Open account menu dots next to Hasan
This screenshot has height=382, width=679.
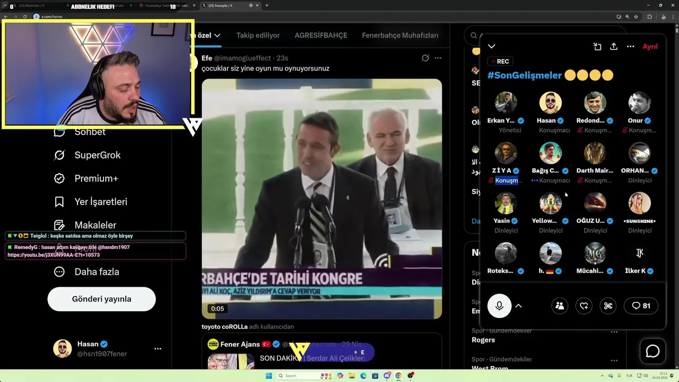click(158, 349)
